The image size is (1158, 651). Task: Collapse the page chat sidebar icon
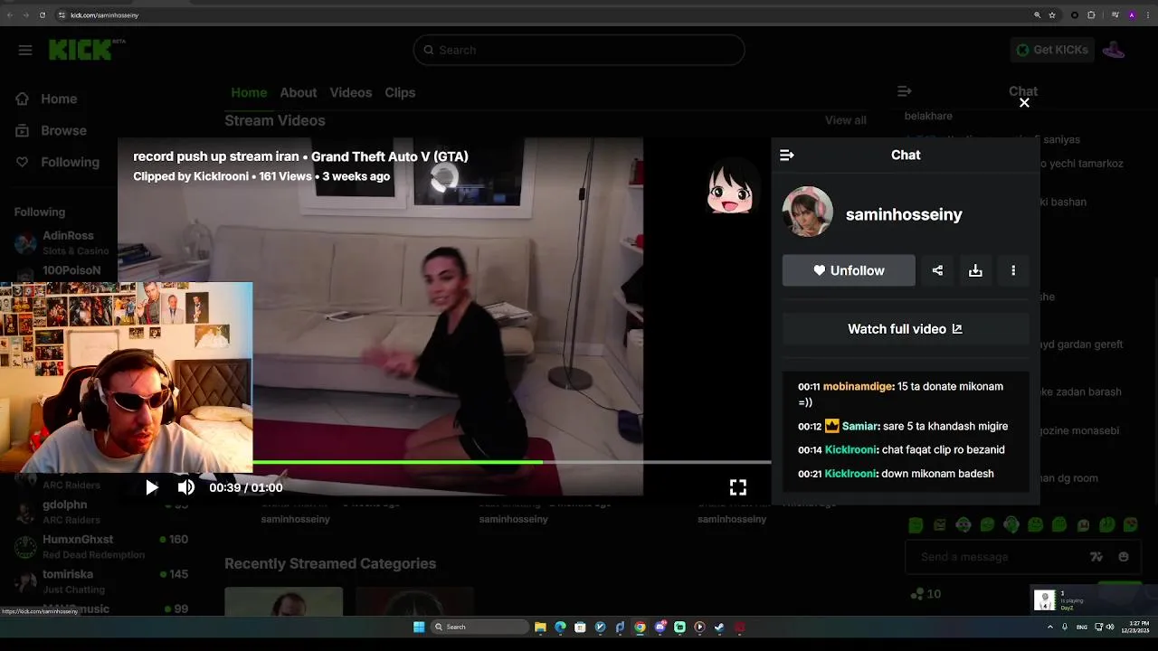[904, 91]
